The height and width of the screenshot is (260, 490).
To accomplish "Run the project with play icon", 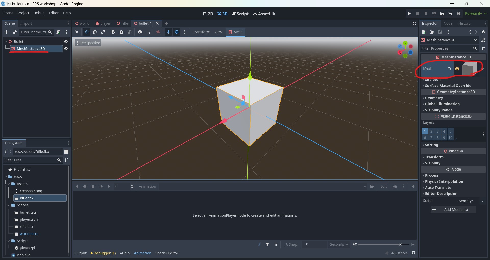I will coord(409,14).
